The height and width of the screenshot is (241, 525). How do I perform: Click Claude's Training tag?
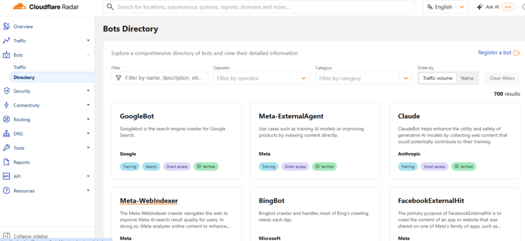pos(408,167)
